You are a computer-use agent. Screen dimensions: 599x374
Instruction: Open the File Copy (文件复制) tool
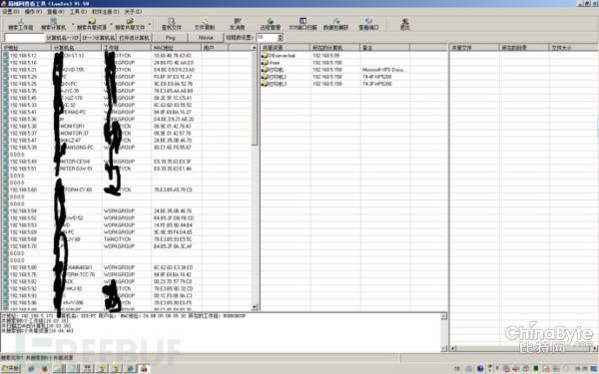click(x=205, y=24)
